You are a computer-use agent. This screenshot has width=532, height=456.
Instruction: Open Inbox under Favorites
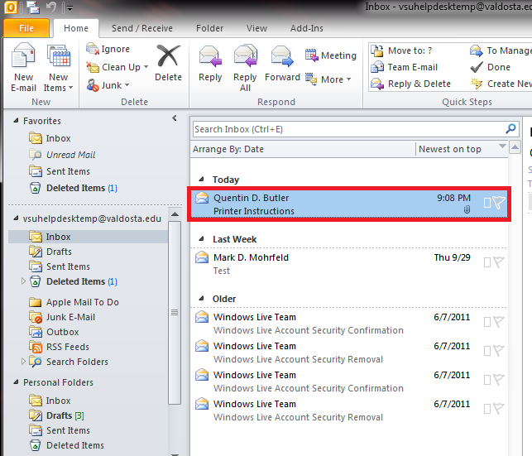(50, 138)
